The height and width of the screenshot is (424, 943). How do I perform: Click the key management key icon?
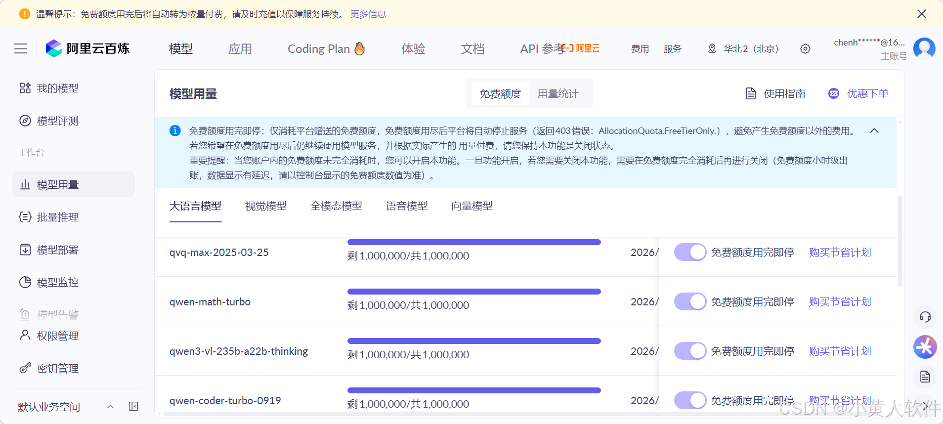coord(25,368)
